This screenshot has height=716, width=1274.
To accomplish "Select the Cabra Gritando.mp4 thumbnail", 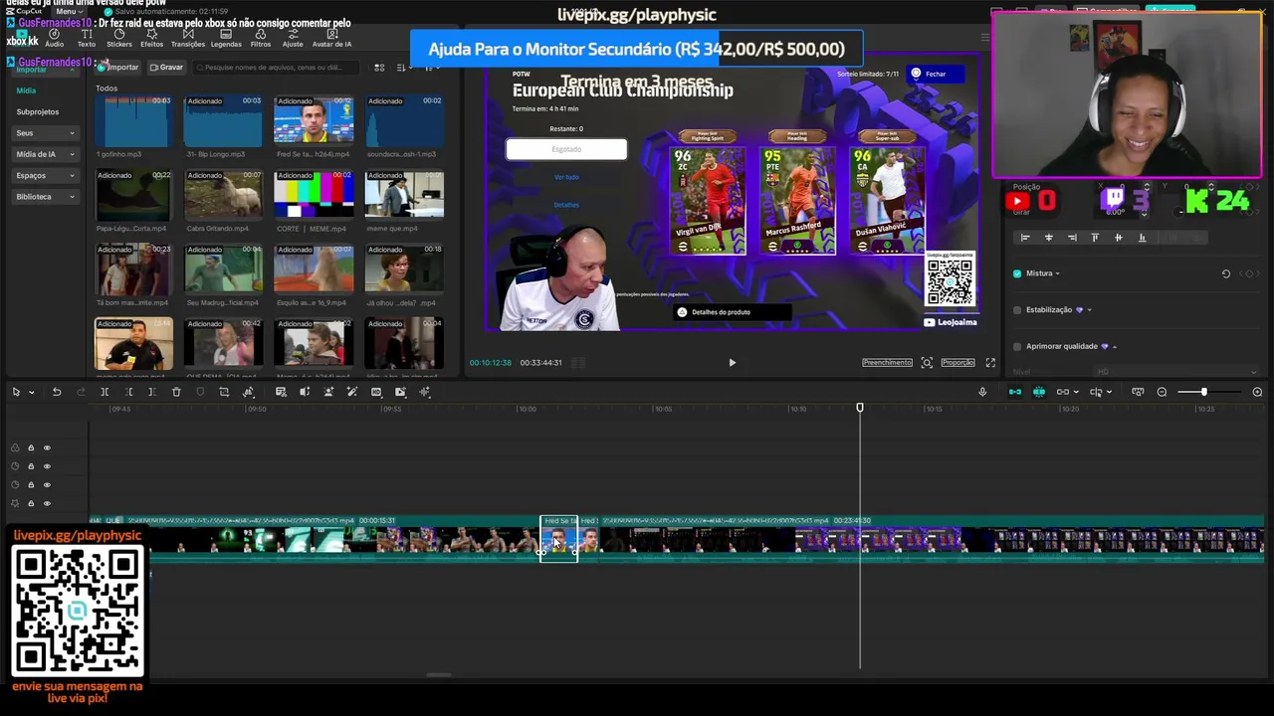I will 223,195.
